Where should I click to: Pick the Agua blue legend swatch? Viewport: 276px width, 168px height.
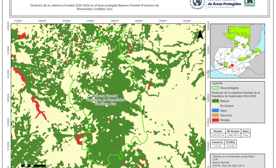click(x=216, y=111)
